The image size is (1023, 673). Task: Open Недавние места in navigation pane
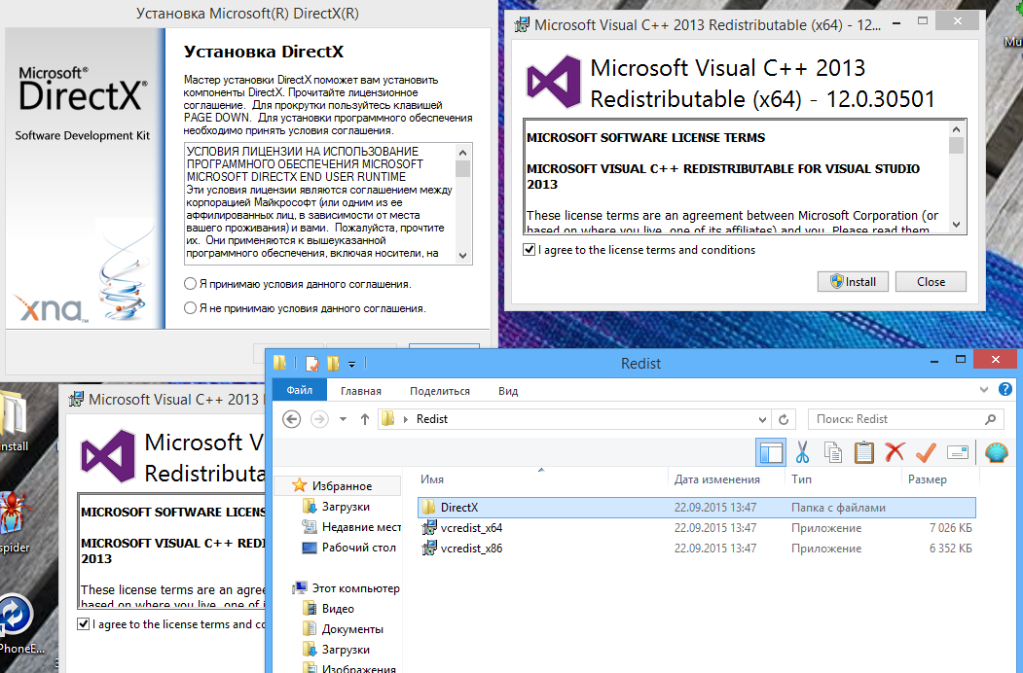[x=351, y=527]
